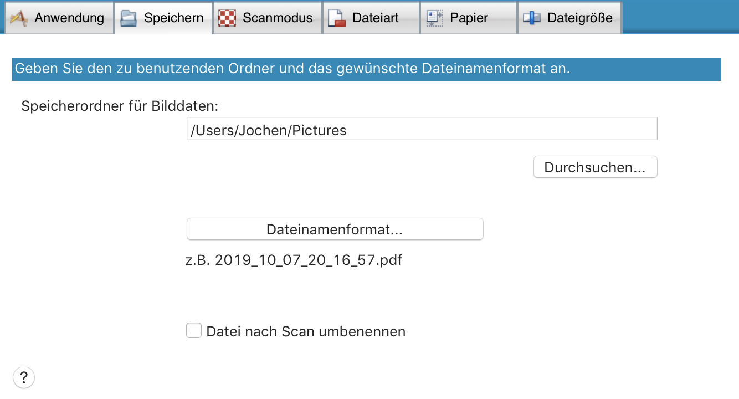
Task: Open the Dateinamenformat... dialog button
Action: click(x=335, y=229)
